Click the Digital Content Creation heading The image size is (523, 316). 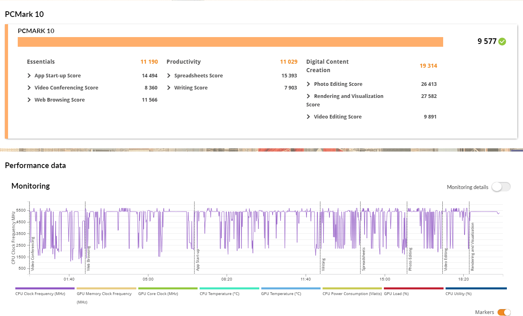[327, 66]
